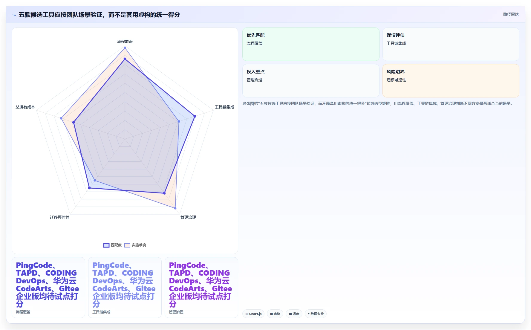This screenshot has height=330, width=531.
Task: Click the 流程覆盖 caption under bottom card
Action: click(23, 312)
